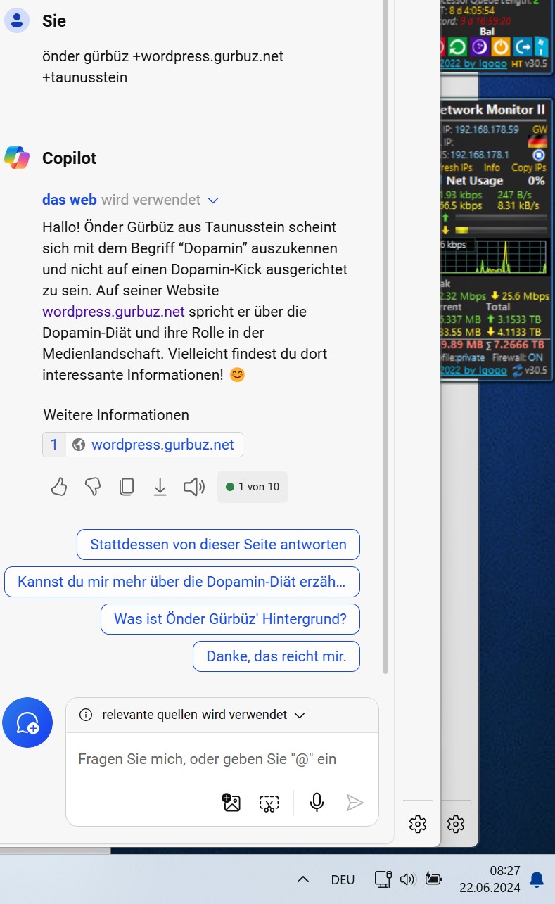Click the '2022 by Igogo' link in Network Monitor
The height and width of the screenshot is (904, 555).
pyautogui.click(x=473, y=370)
